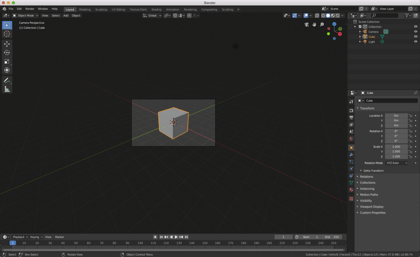Image resolution: width=420 pixels, height=257 pixels.
Task: Click the Location X input field
Action: (396, 115)
